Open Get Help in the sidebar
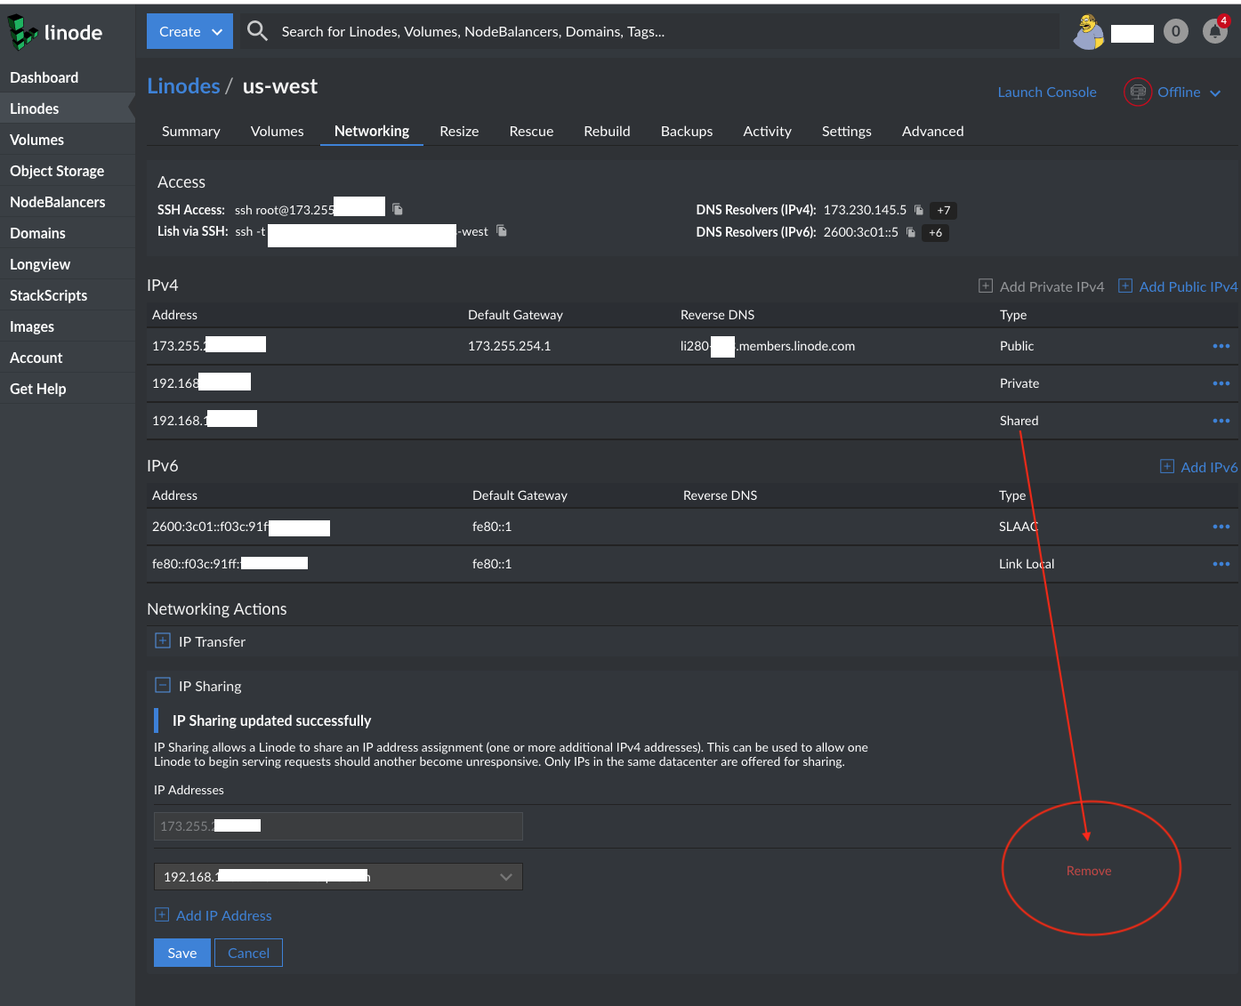This screenshot has width=1241, height=1006. tap(68, 389)
